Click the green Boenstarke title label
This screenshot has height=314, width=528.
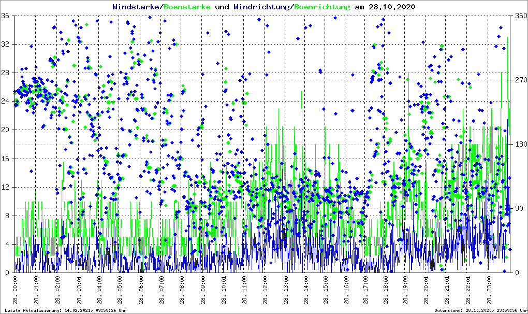[x=187, y=7]
